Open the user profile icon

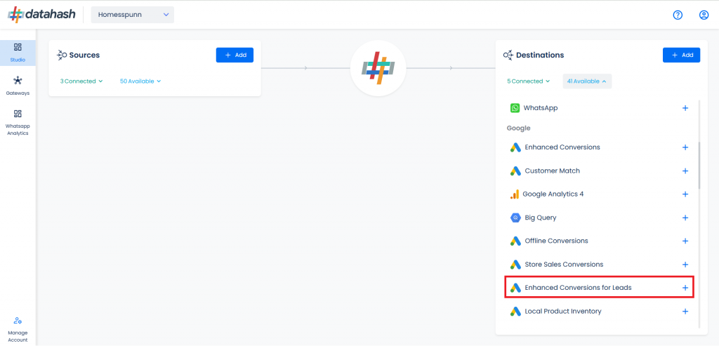pyautogui.click(x=704, y=15)
